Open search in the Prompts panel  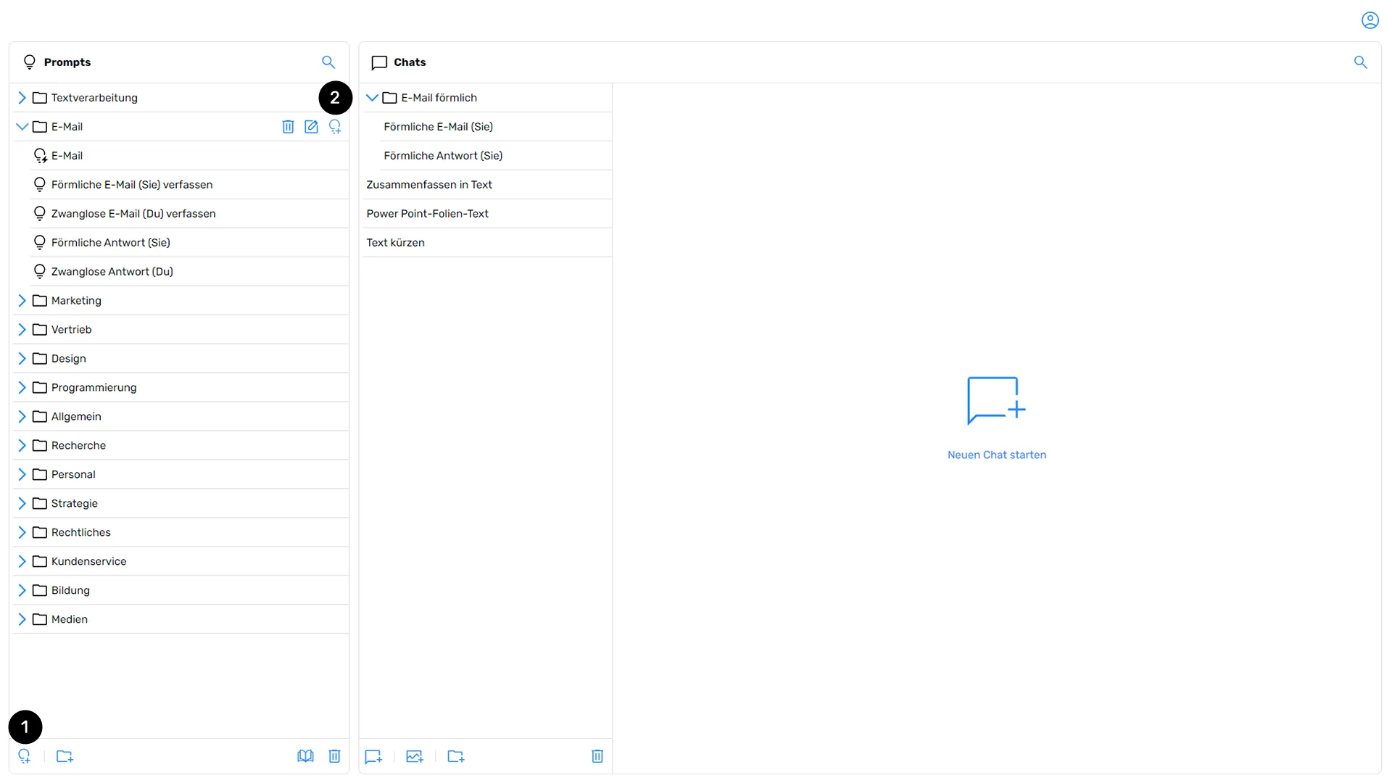[328, 62]
